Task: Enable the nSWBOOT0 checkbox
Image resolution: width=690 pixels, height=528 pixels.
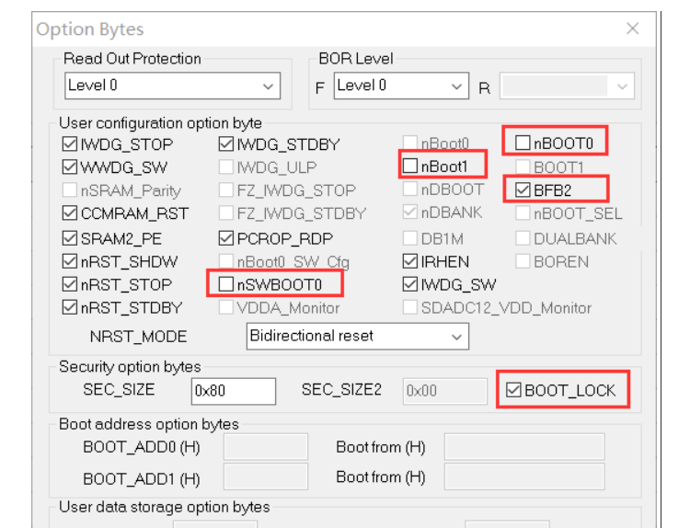Action: [x=225, y=284]
